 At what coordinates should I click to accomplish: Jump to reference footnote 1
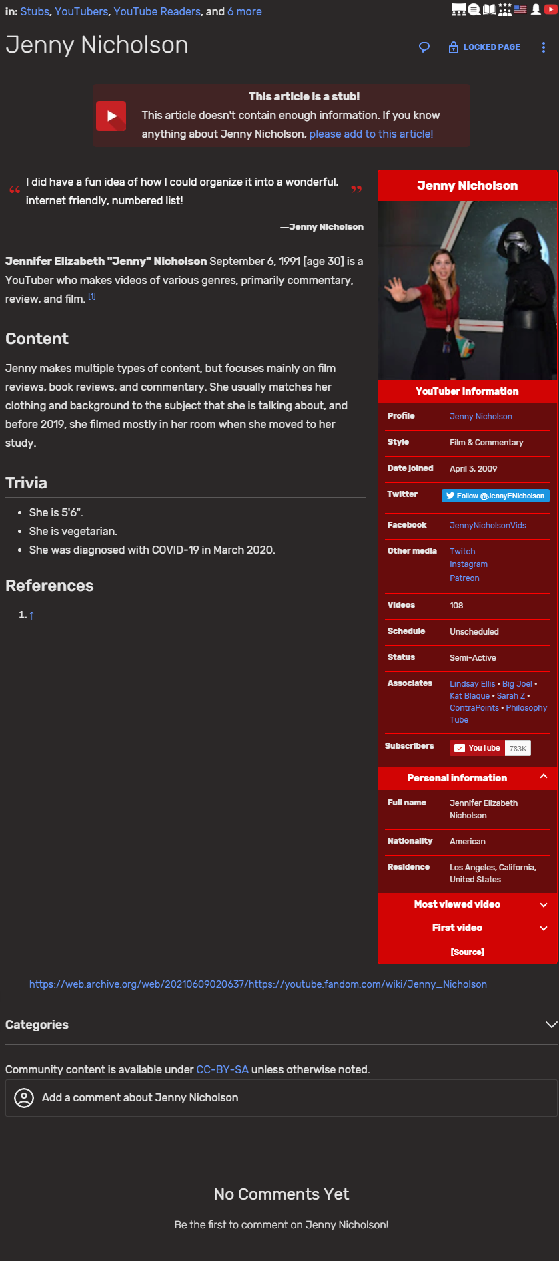(x=92, y=296)
